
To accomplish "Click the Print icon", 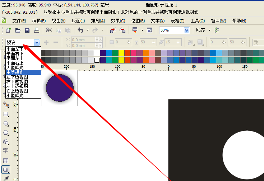I will (x=37, y=30).
